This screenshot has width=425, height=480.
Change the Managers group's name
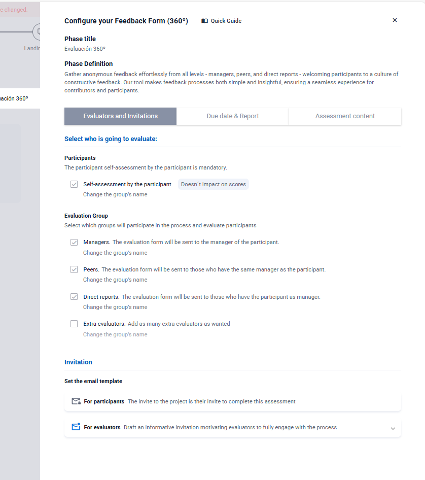click(115, 253)
